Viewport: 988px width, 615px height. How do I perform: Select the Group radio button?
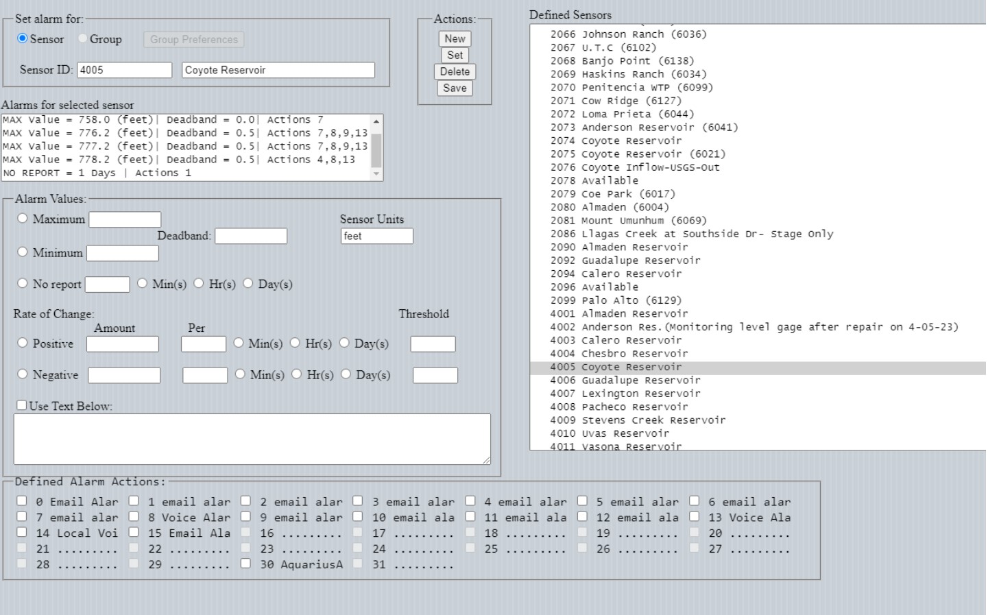[83, 39]
